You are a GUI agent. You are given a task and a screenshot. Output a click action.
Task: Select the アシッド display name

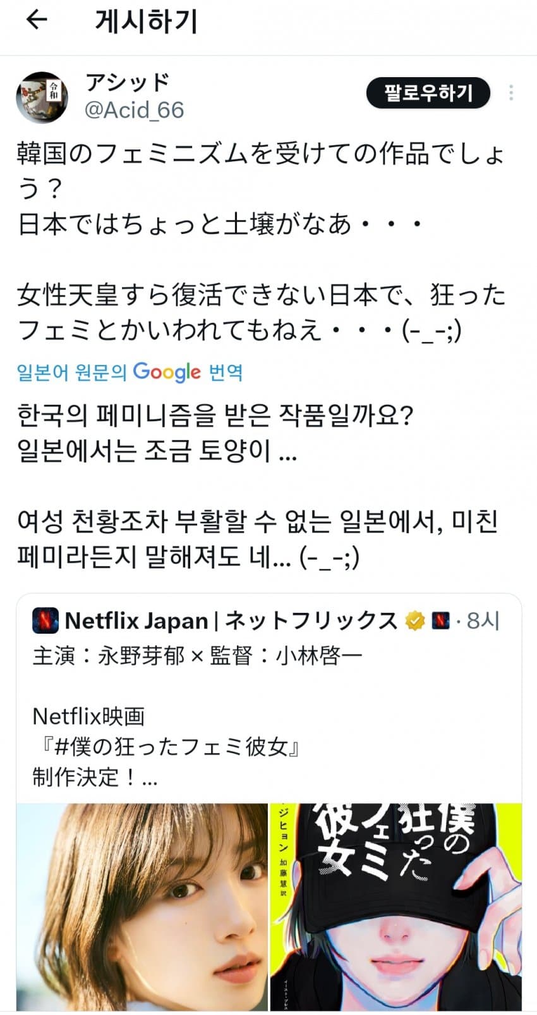click(128, 82)
